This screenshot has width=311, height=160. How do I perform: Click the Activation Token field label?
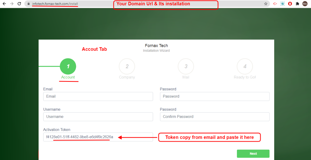tap(57, 130)
